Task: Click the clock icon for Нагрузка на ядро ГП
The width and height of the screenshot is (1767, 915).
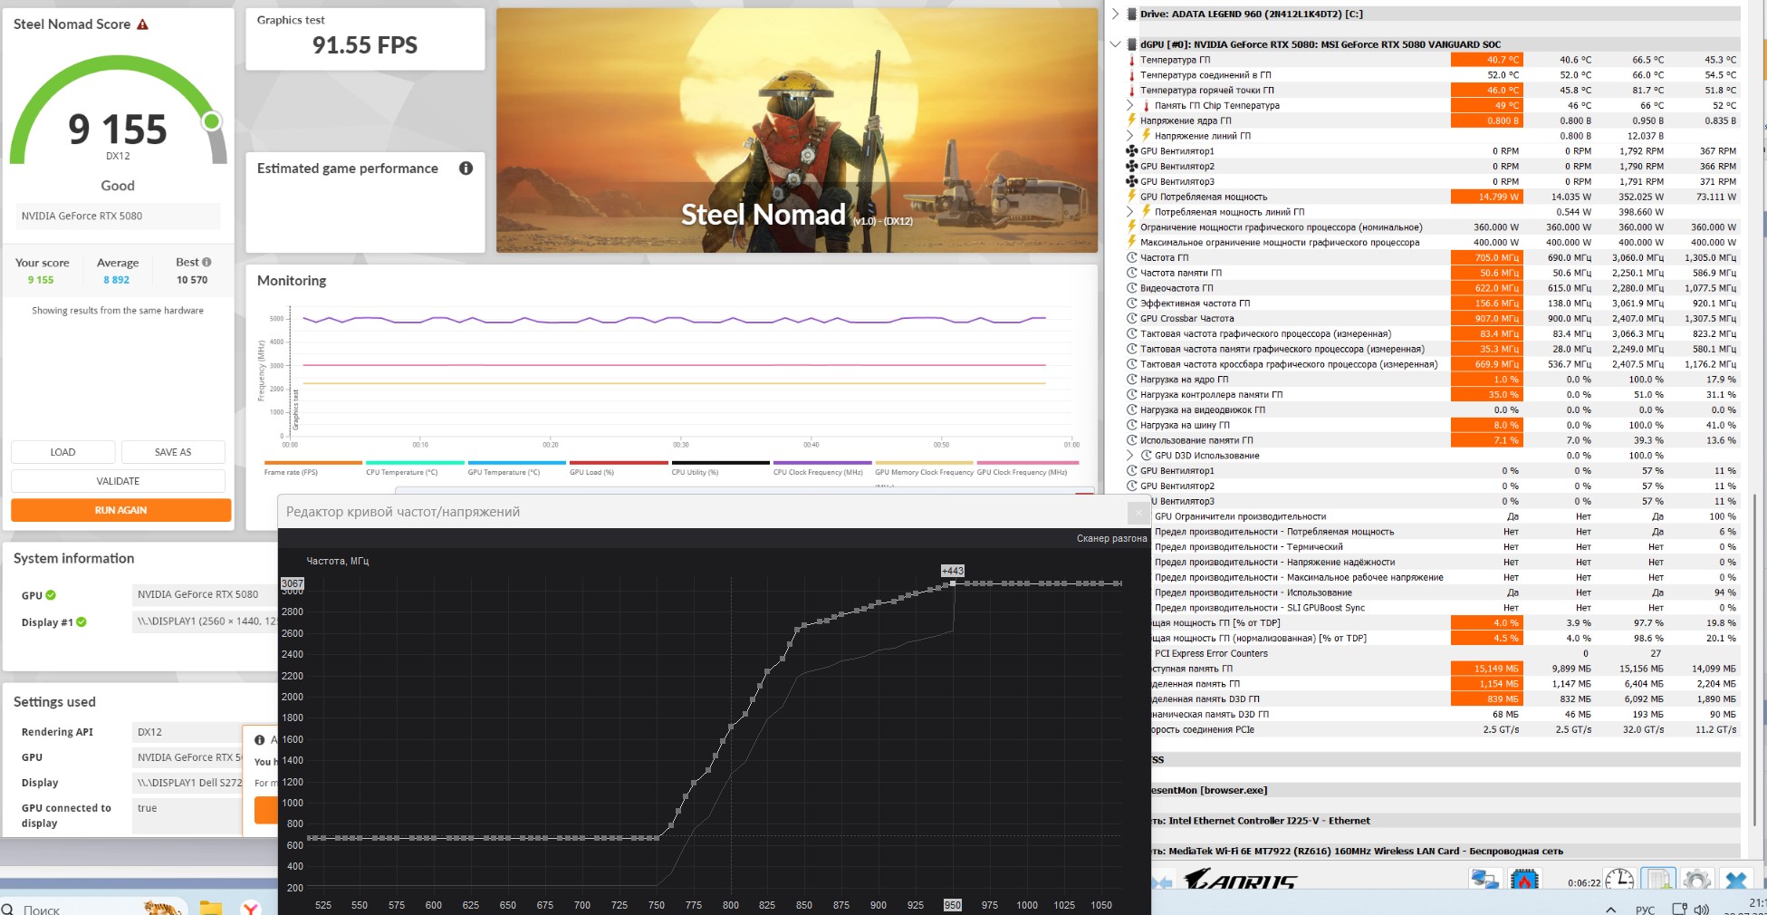Action: coord(1131,380)
